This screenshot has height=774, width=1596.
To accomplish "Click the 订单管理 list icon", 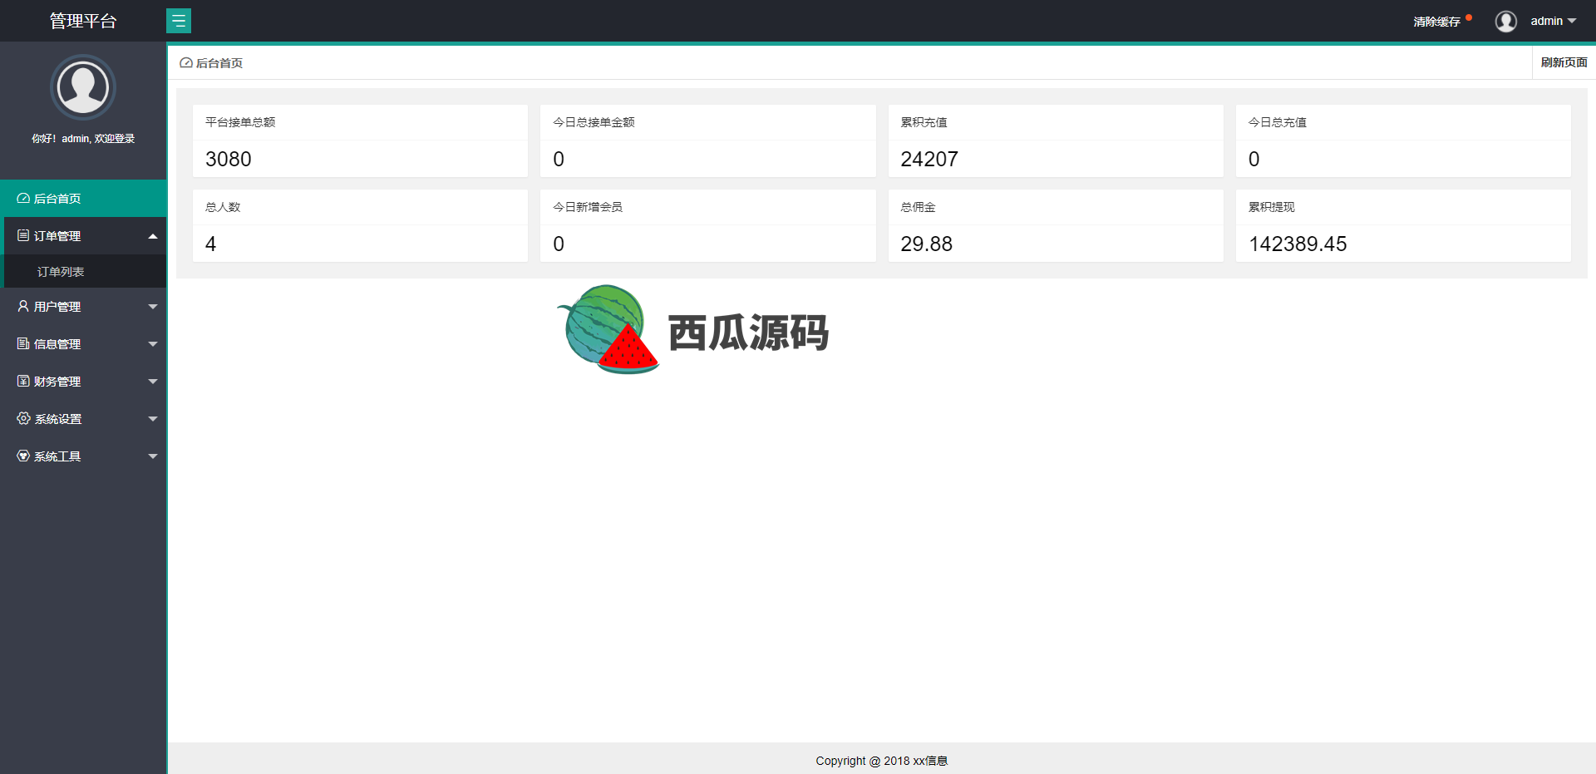I will coord(23,236).
